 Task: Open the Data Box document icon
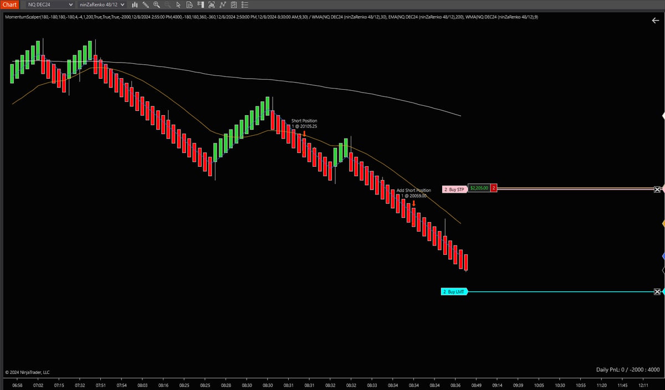coord(189,4)
